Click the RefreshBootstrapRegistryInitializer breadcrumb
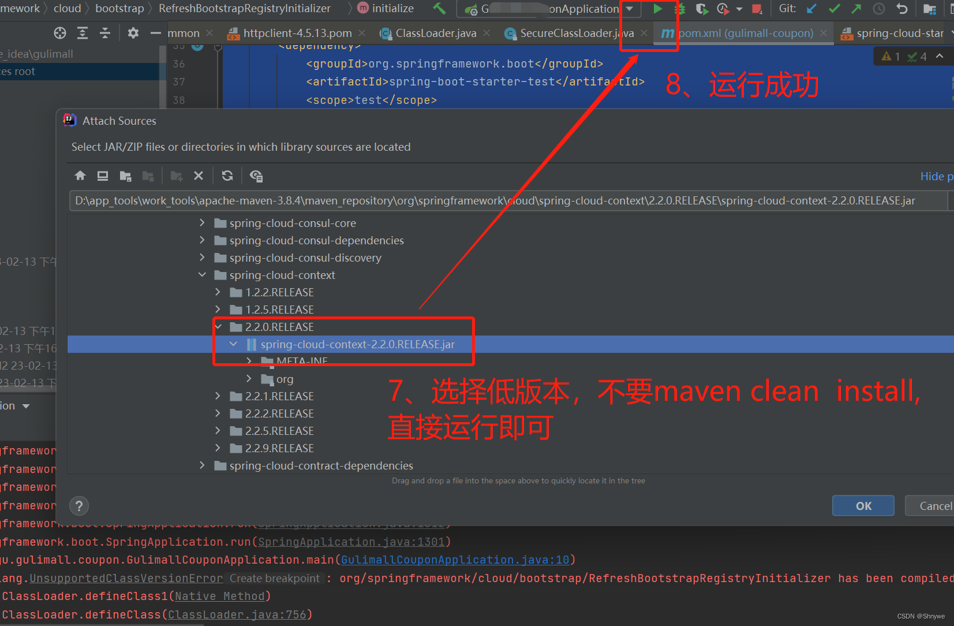 pyautogui.click(x=245, y=9)
